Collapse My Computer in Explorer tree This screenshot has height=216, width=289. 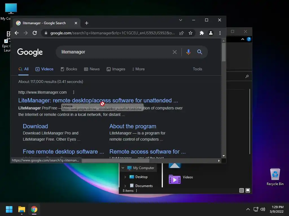click(123, 168)
